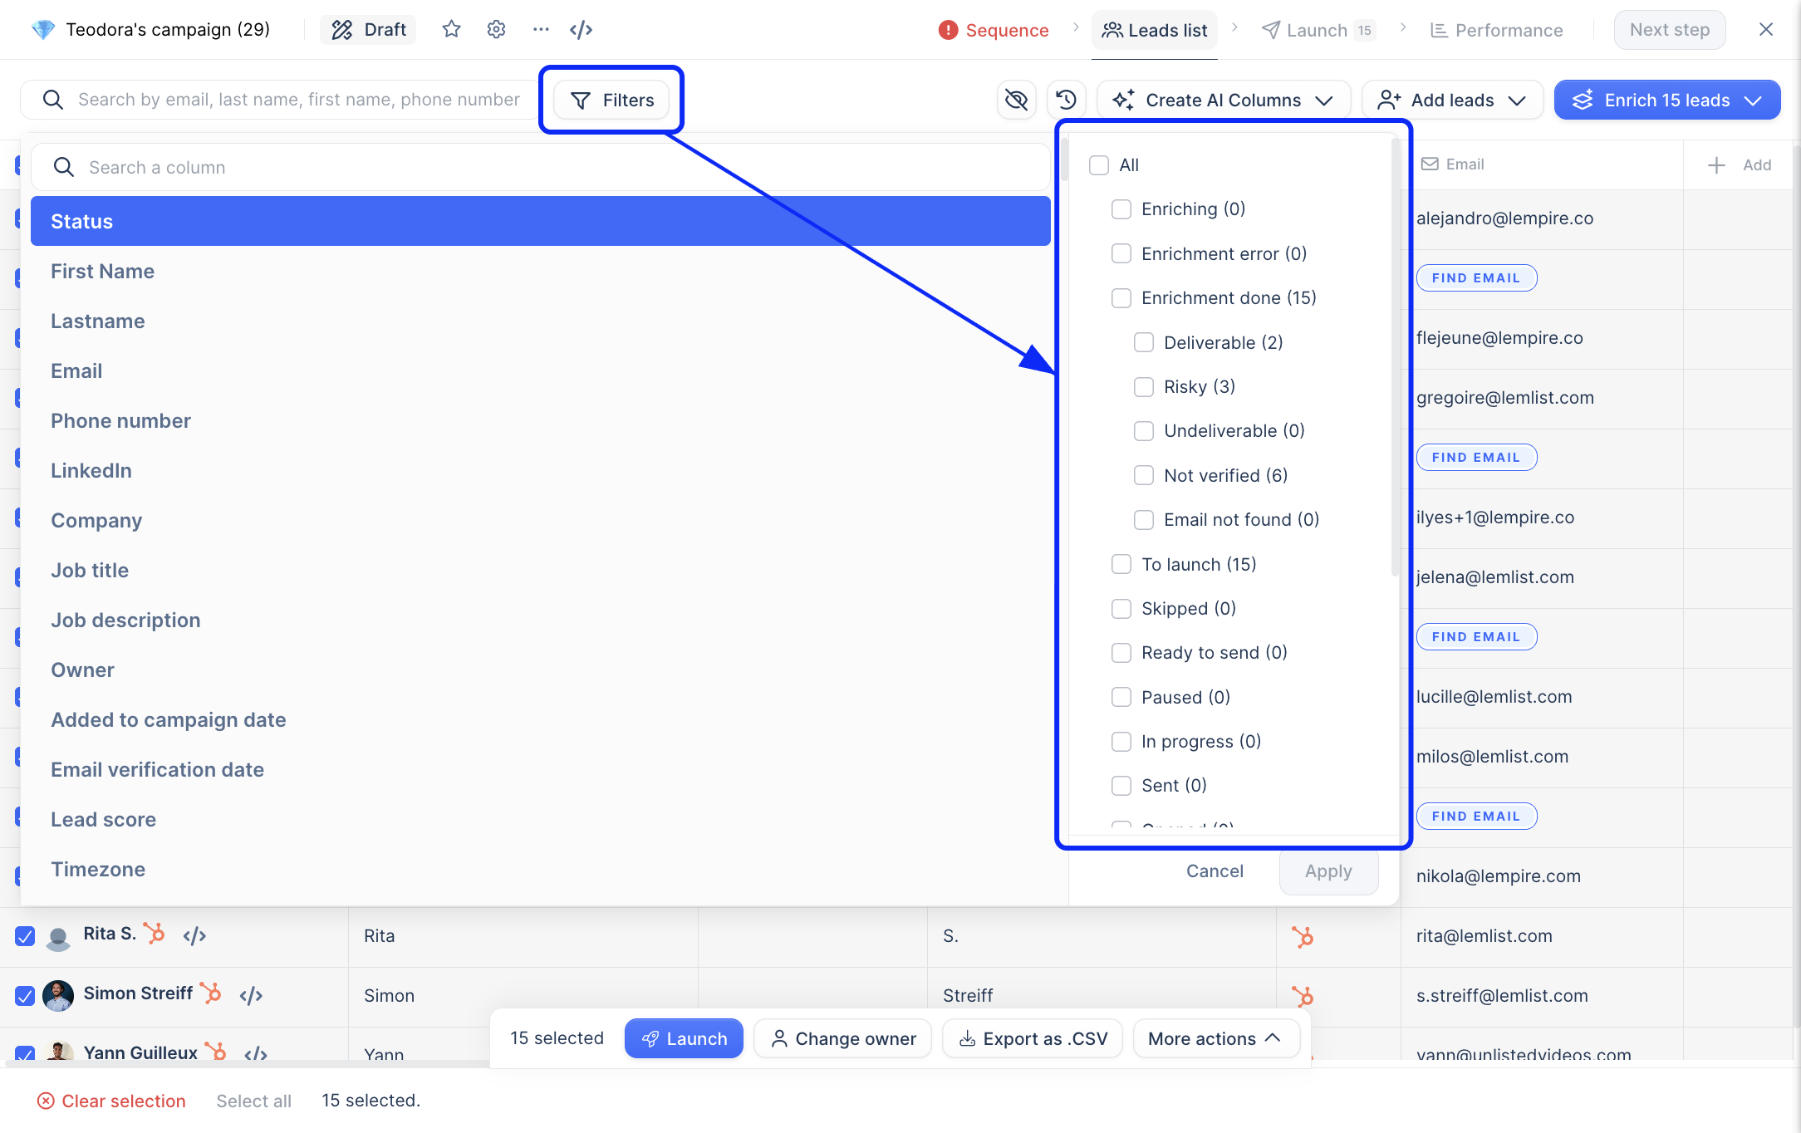Viewport: 1801px width, 1133px height.
Task: Click Simon Streiff's avatar photo
Action: 58,995
